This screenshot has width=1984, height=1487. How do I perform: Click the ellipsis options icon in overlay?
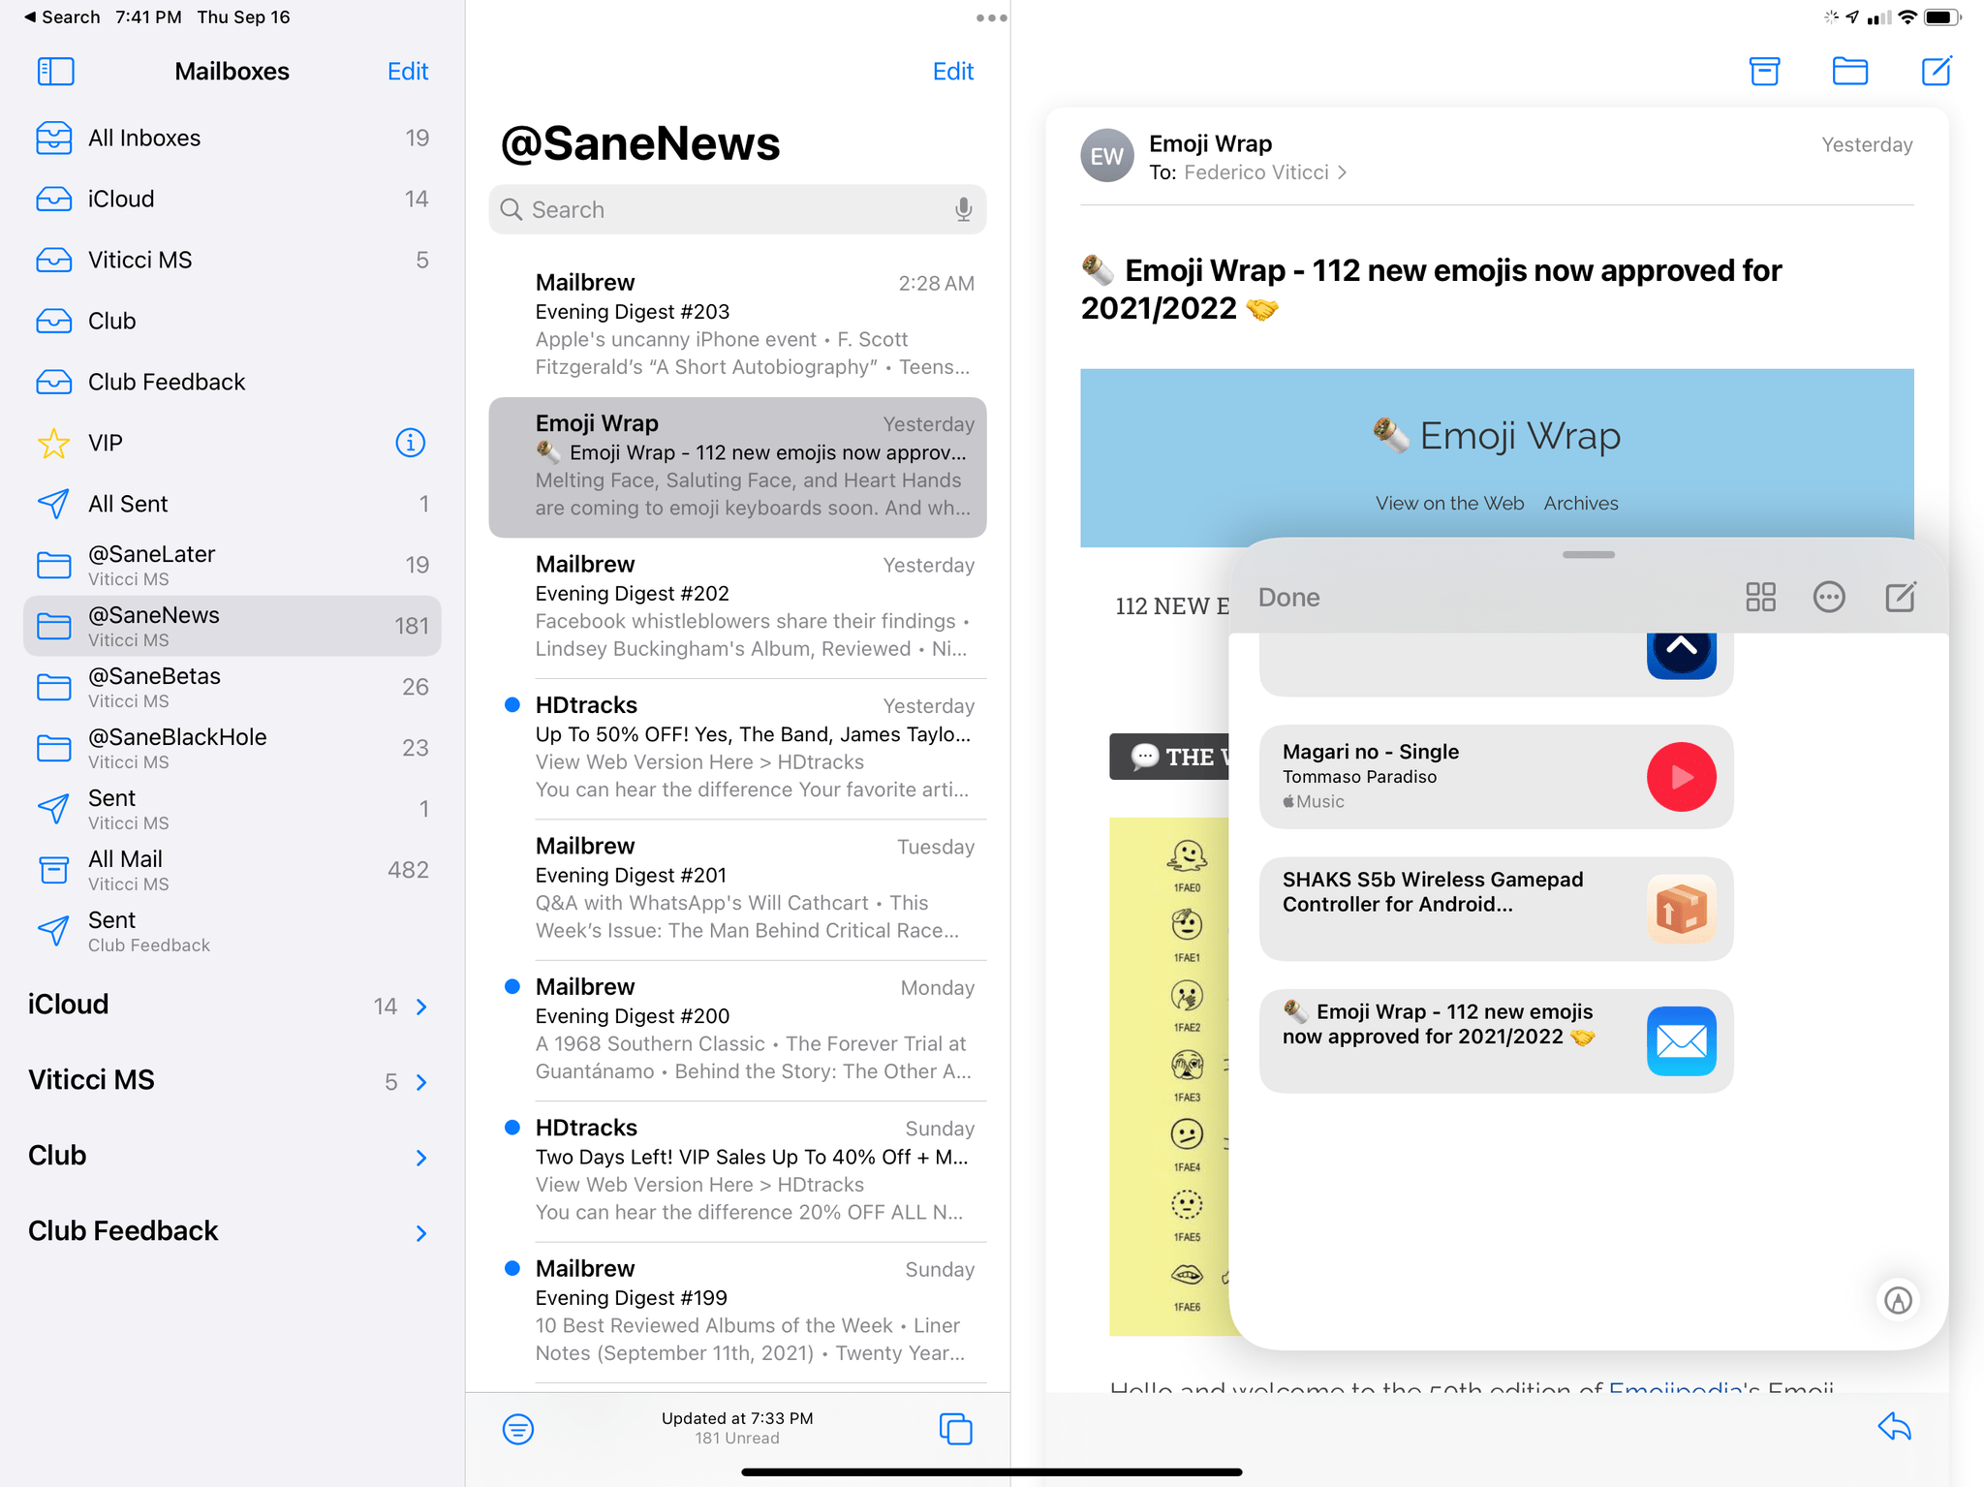pyautogui.click(x=1828, y=597)
